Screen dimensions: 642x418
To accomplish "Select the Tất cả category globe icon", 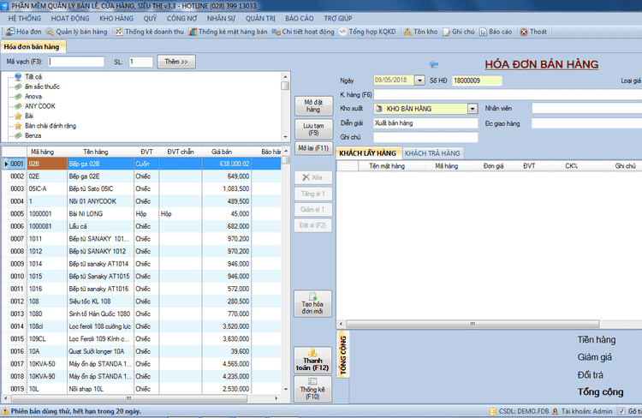I will (x=18, y=76).
